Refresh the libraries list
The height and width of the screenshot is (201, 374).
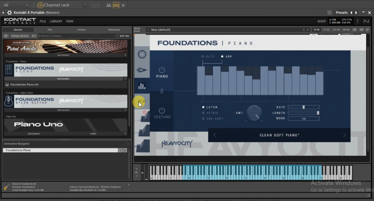[x=6, y=36]
